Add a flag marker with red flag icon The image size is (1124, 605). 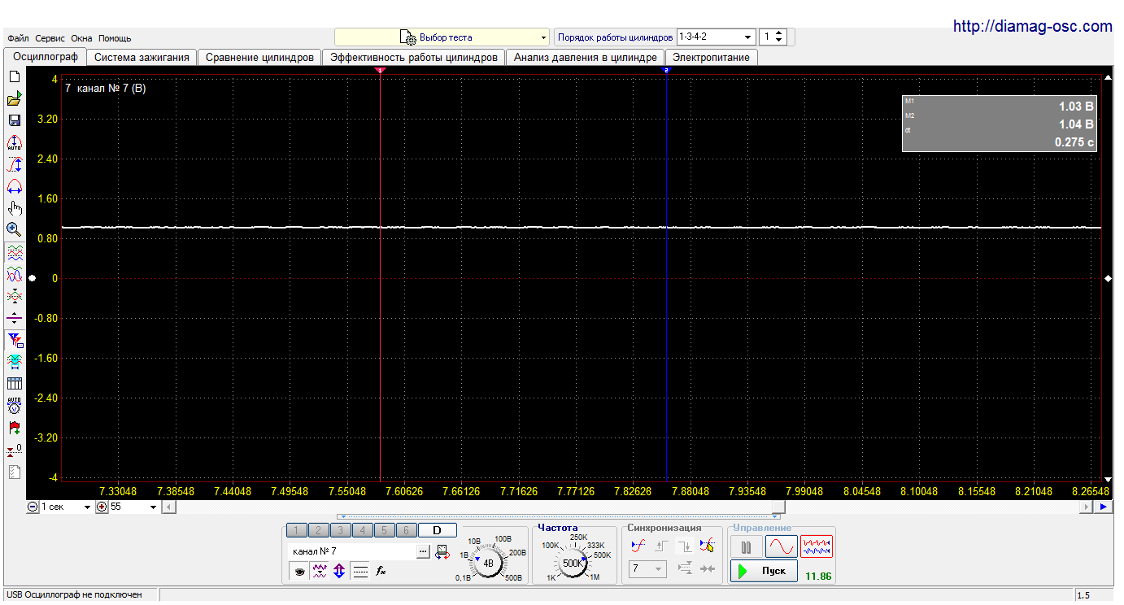(x=14, y=428)
